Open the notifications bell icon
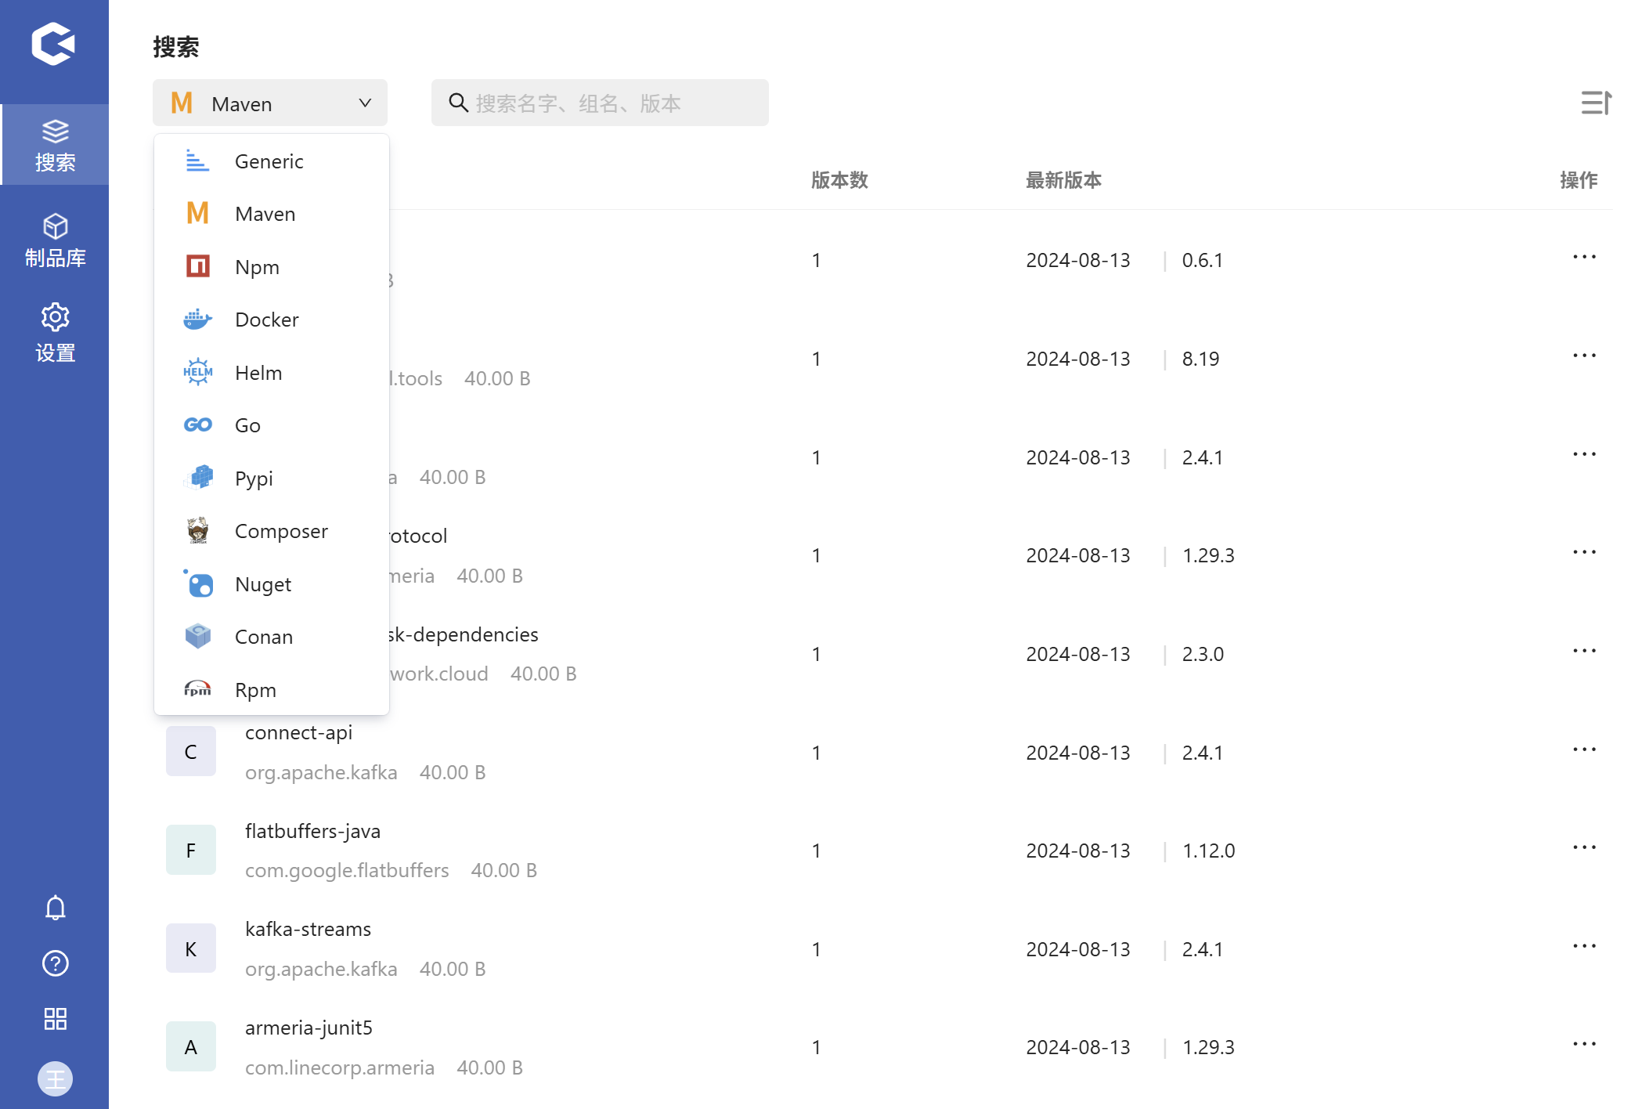 [x=55, y=908]
